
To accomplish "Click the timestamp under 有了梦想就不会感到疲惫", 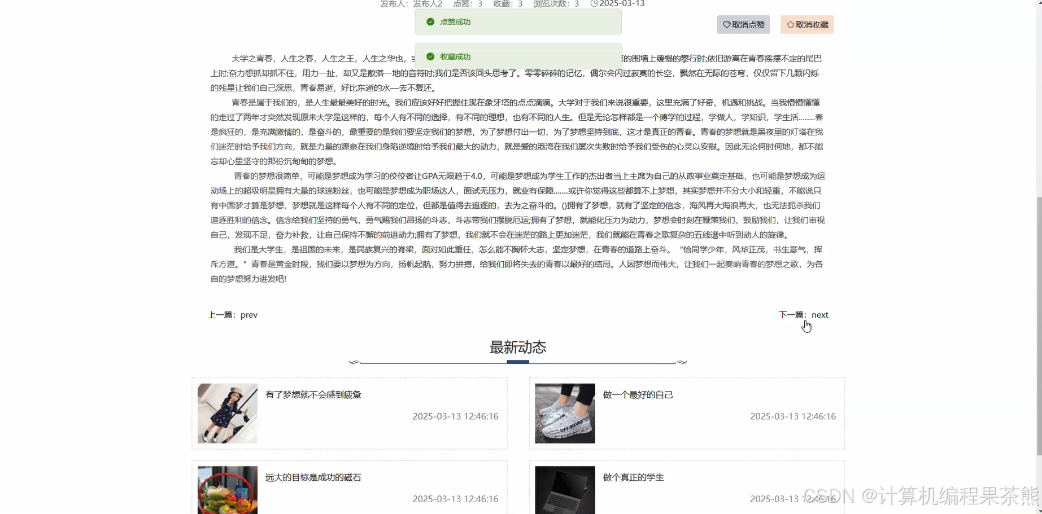I will pos(455,416).
